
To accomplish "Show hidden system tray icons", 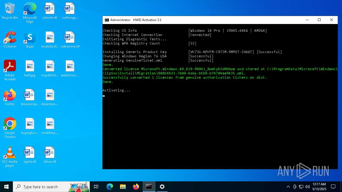I will (288, 187).
